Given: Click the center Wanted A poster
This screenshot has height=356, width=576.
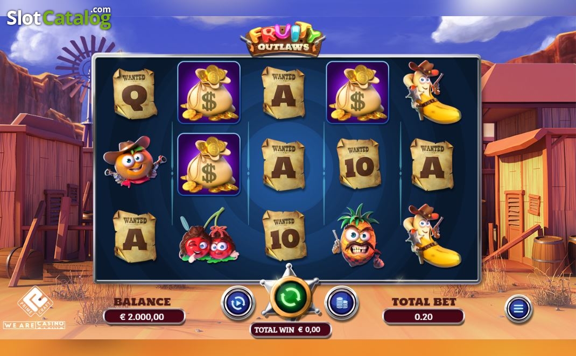Looking at the screenshot, I should click(x=283, y=165).
